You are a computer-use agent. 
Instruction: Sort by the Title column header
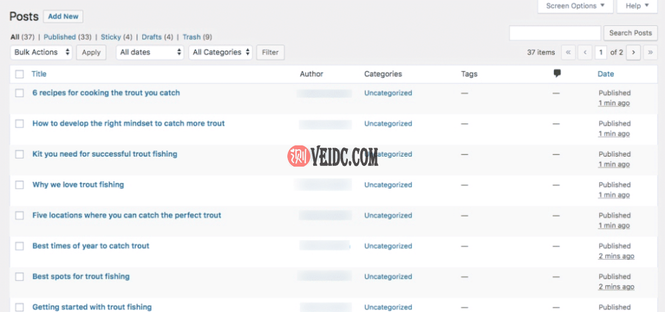point(39,74)
